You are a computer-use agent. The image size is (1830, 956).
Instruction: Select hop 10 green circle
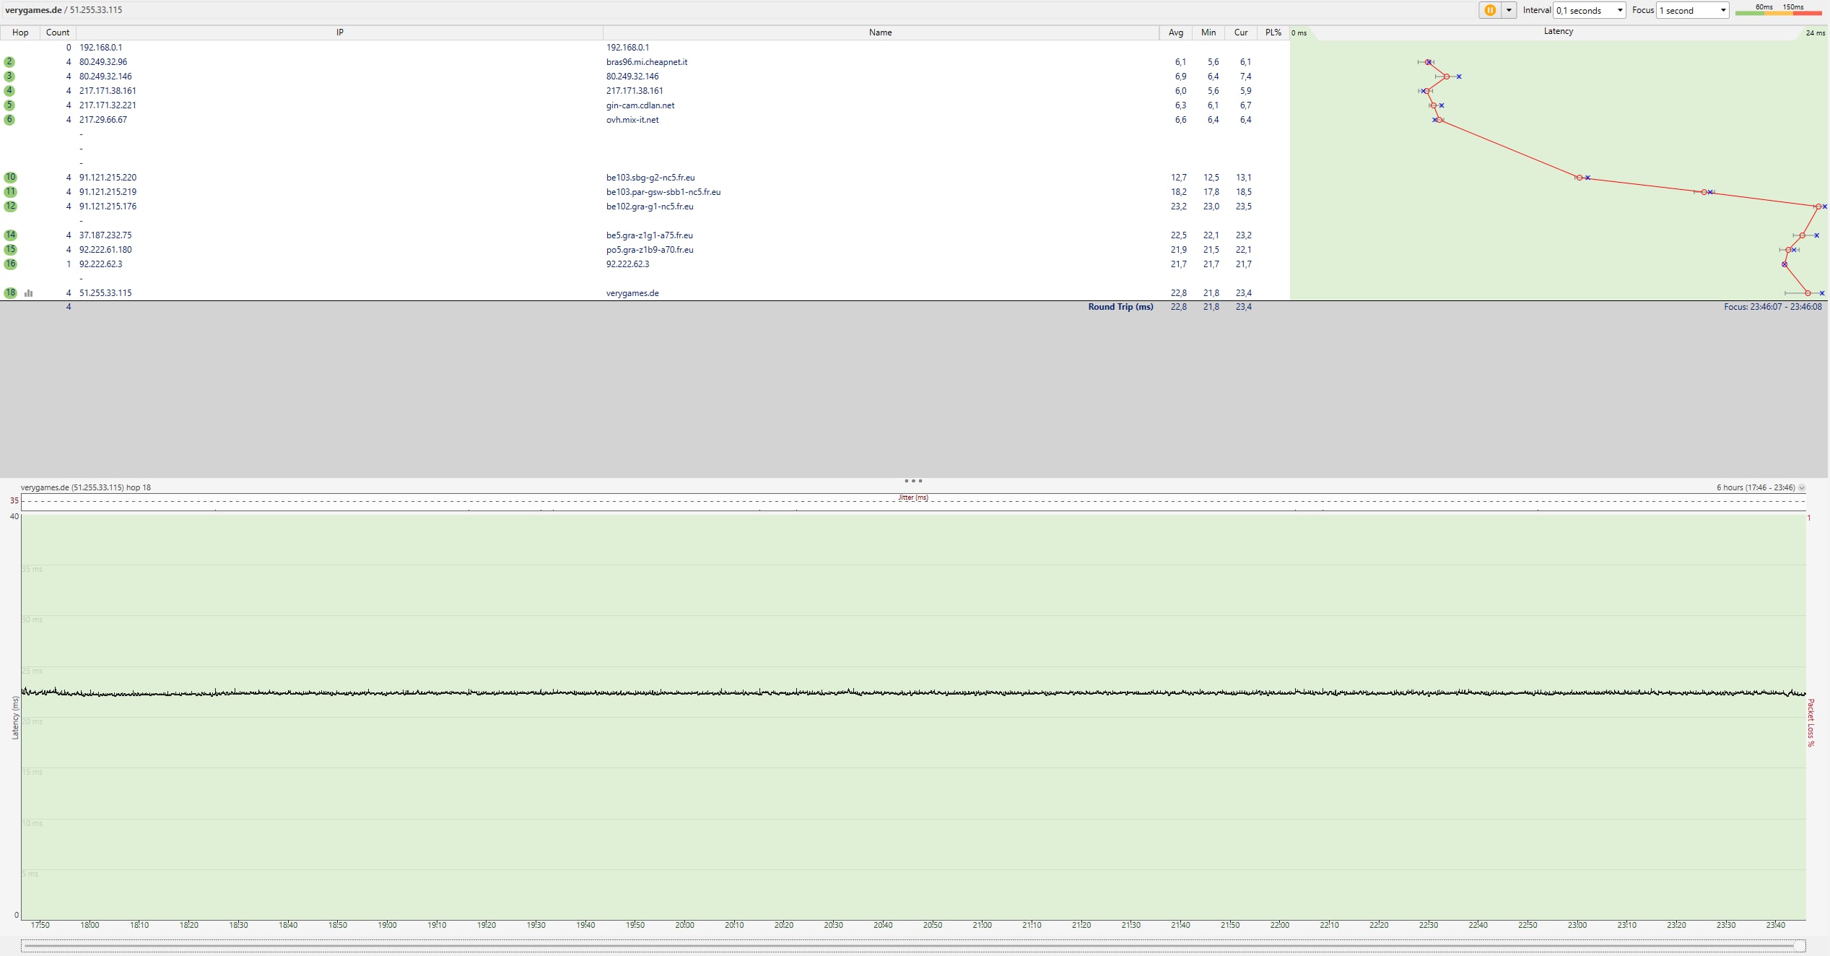pos(10,178)
